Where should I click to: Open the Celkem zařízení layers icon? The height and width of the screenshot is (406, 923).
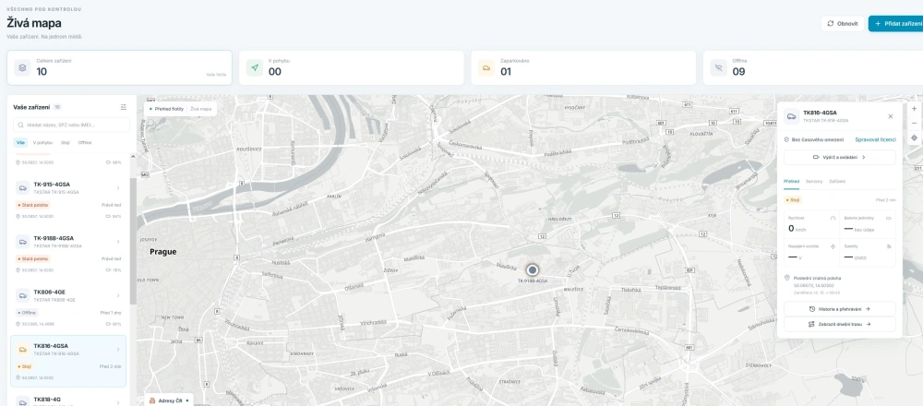(x=22, y=67)
